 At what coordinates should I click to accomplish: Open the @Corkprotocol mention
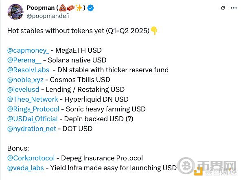point(31,158)
